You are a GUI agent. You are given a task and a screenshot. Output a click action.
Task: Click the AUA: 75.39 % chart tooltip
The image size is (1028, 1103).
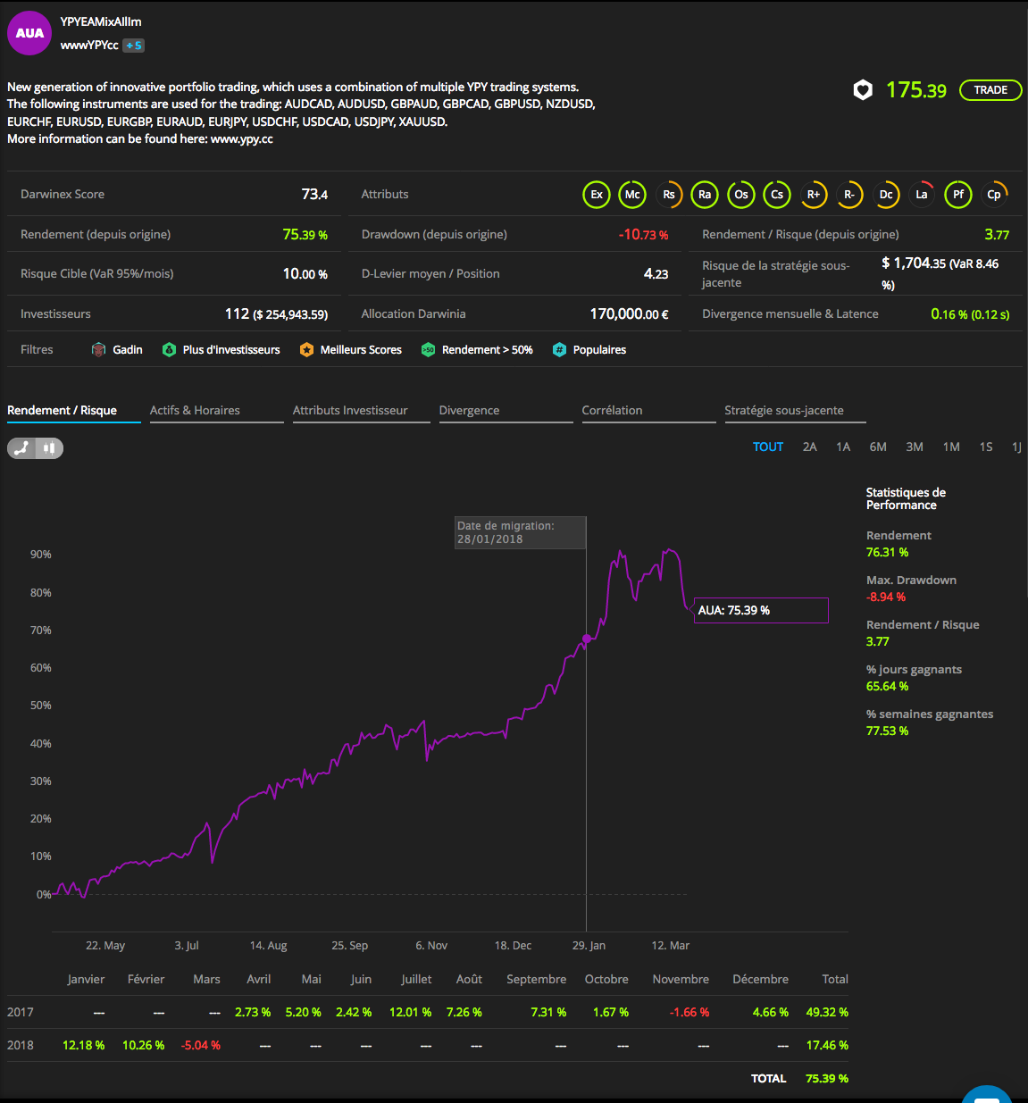[x=761, y=610]
